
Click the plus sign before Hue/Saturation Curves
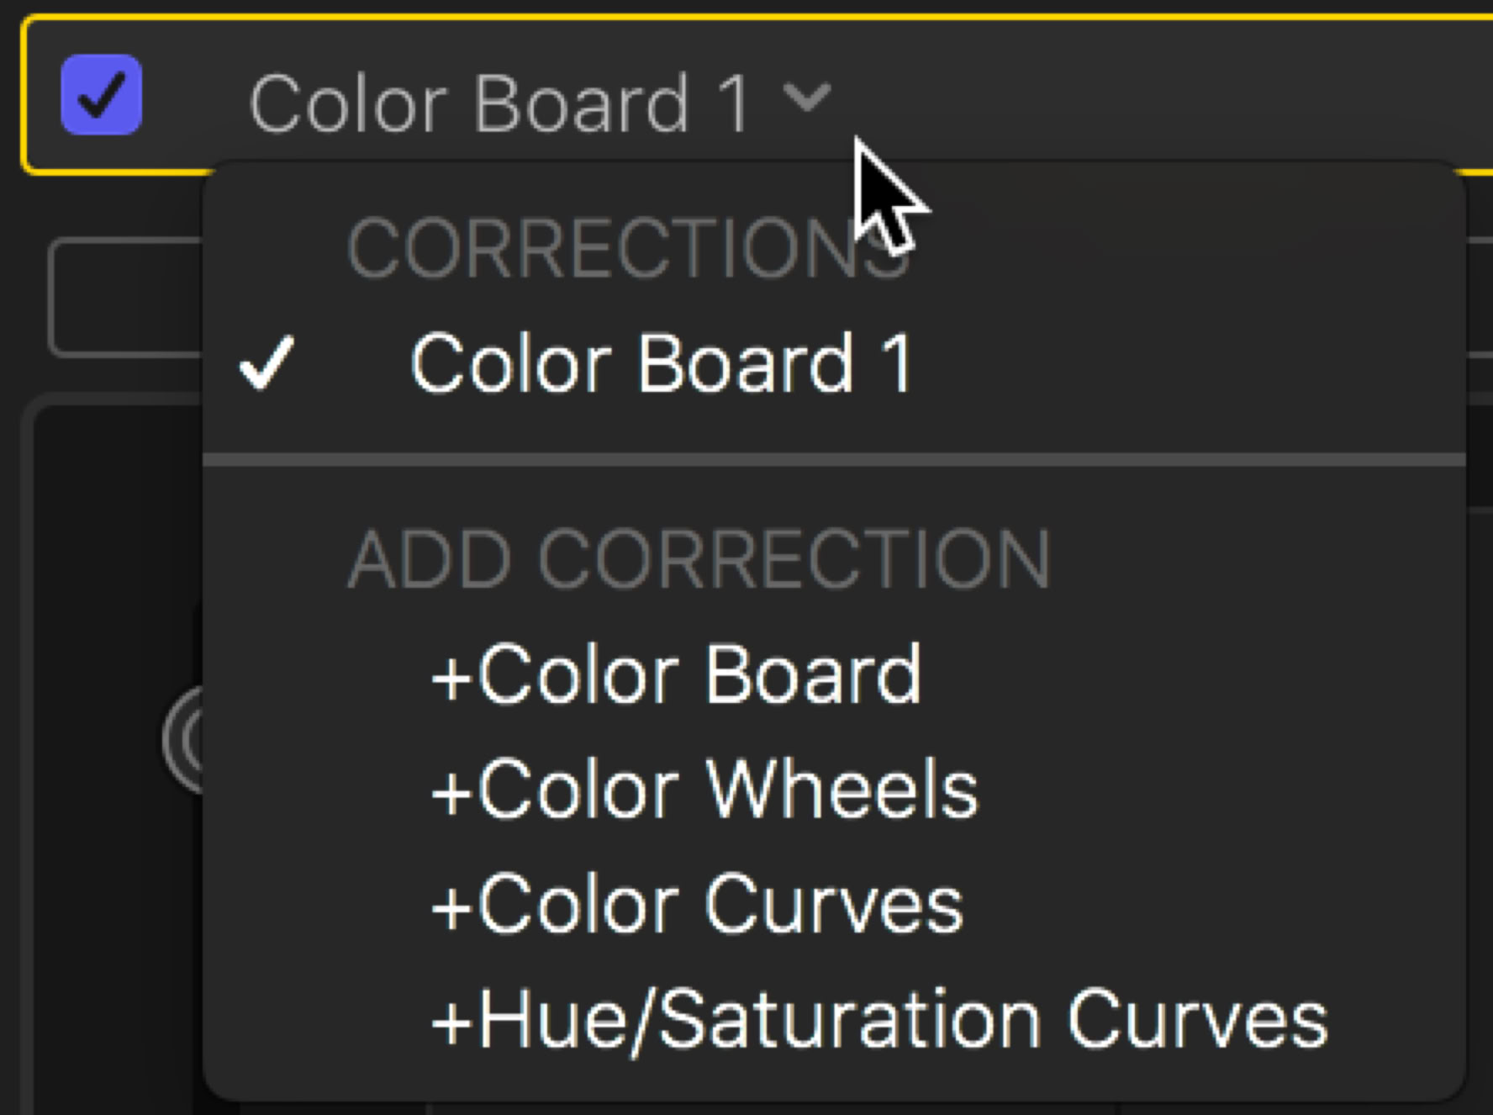(451, 1023)
